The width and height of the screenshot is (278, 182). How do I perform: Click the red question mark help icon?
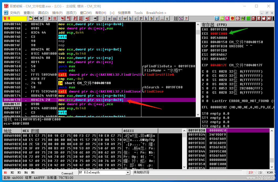click(x=186, y=18)
